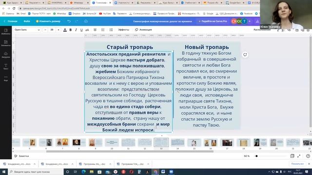Click the browser address bar
This screenshot has height=175, width=312.
coord(137,9)
